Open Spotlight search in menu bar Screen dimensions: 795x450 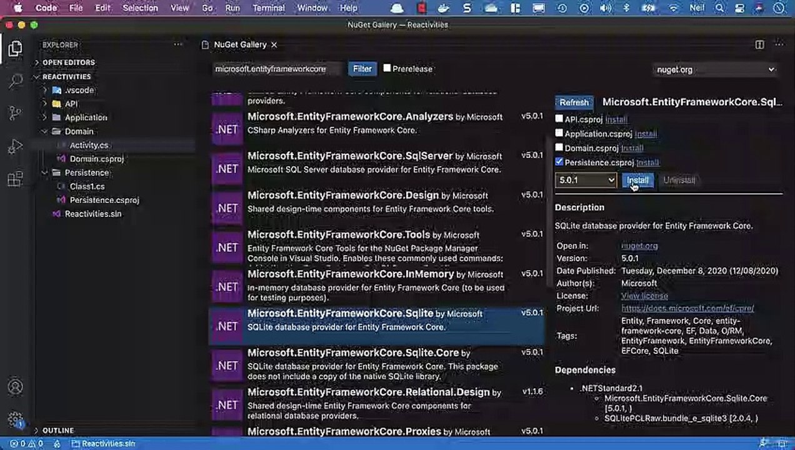[x=720, y=8]
